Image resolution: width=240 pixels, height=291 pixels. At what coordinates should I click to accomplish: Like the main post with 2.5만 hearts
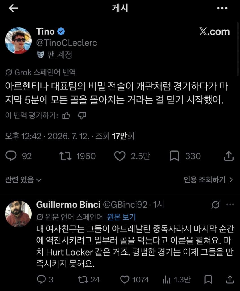click(132, 156)
